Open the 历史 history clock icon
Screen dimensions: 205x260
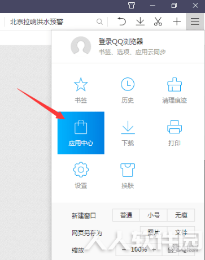tap(128, 84)
